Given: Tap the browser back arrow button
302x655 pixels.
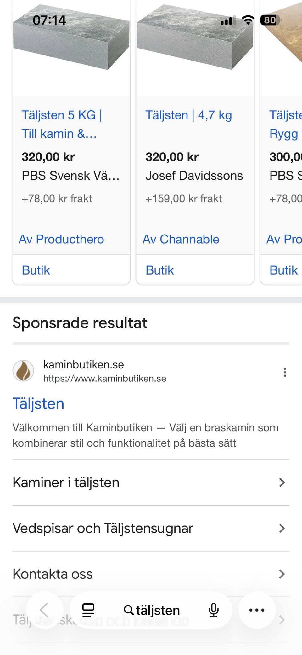Looking at the screenshot, I should tap(44, 610).
